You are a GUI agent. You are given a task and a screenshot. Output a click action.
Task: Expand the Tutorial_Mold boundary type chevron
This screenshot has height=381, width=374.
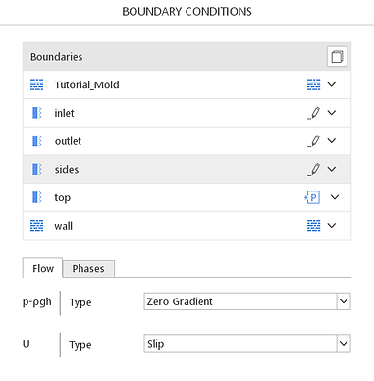332,84
